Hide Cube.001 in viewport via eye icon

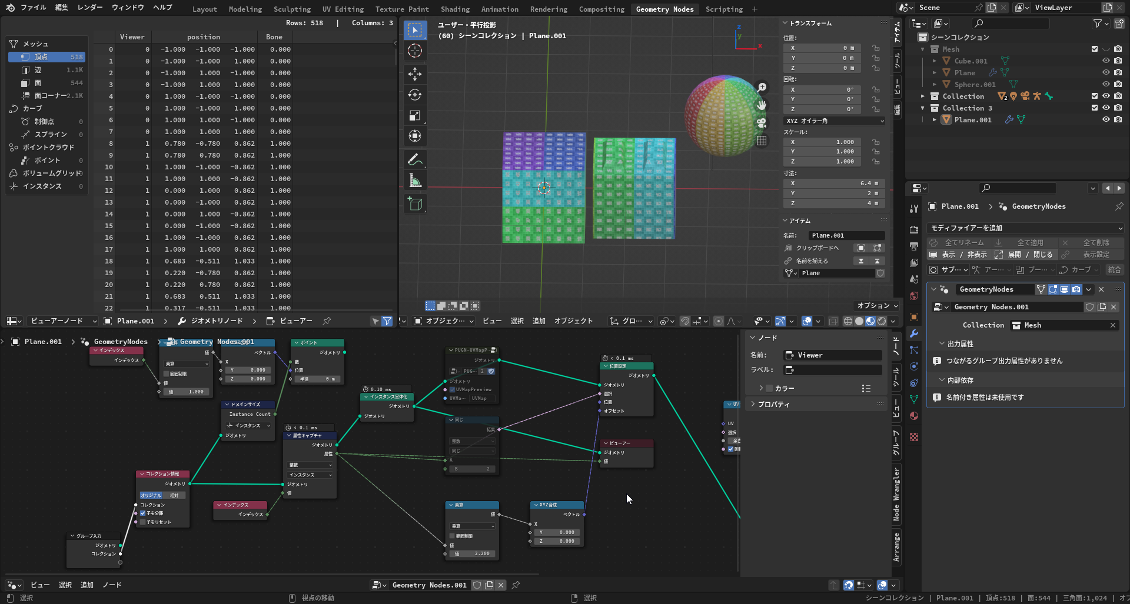(x=1106, y=61)
